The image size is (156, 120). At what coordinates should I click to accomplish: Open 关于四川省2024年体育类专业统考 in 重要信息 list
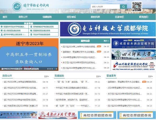(79, 62)
